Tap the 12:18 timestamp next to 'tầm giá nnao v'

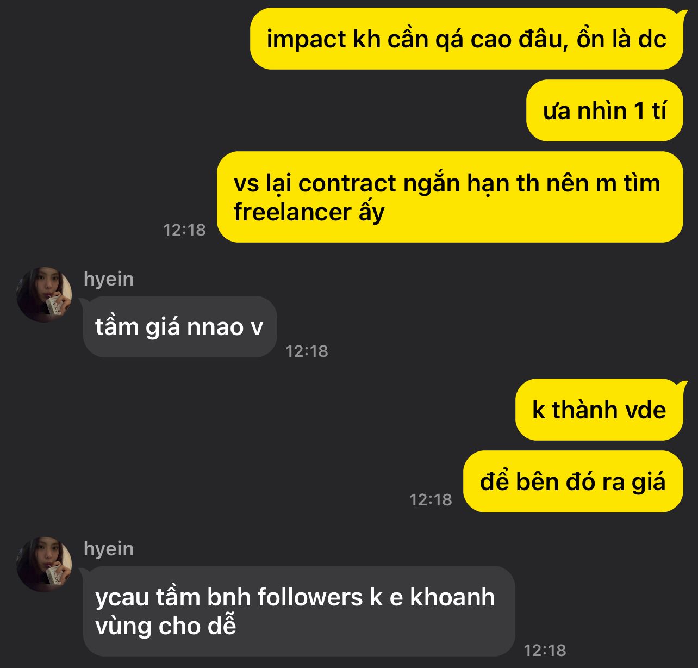[307, 351]
